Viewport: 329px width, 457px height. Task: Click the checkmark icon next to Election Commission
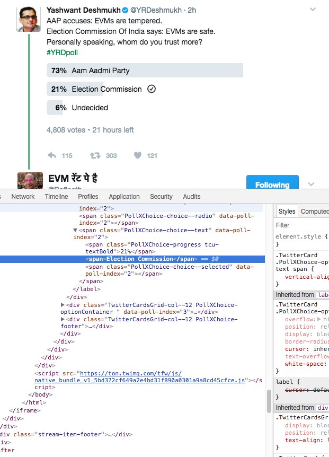point(152,89)
